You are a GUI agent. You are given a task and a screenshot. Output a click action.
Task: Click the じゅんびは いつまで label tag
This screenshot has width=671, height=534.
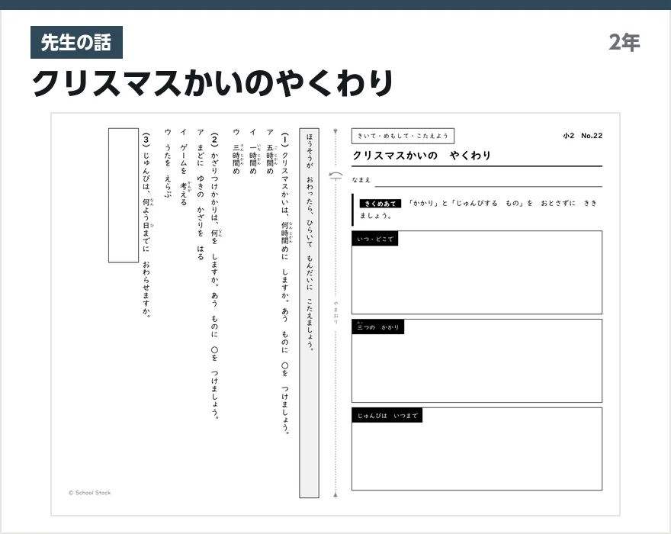(x=387, y=416)
